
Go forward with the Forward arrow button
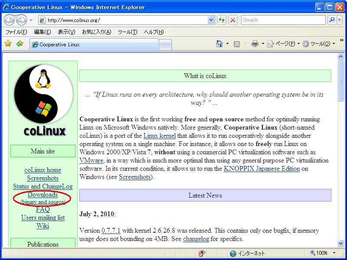click(x=21, y=20)
